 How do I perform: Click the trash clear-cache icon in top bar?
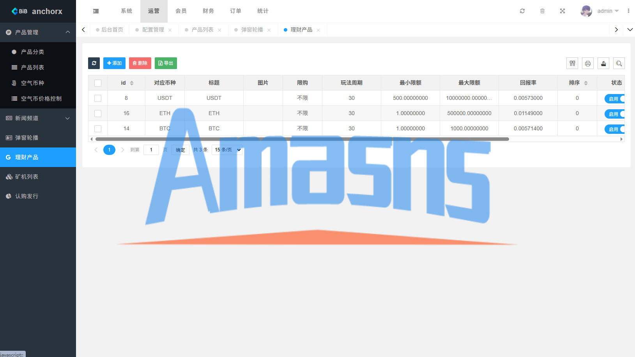tap(542, 11)
